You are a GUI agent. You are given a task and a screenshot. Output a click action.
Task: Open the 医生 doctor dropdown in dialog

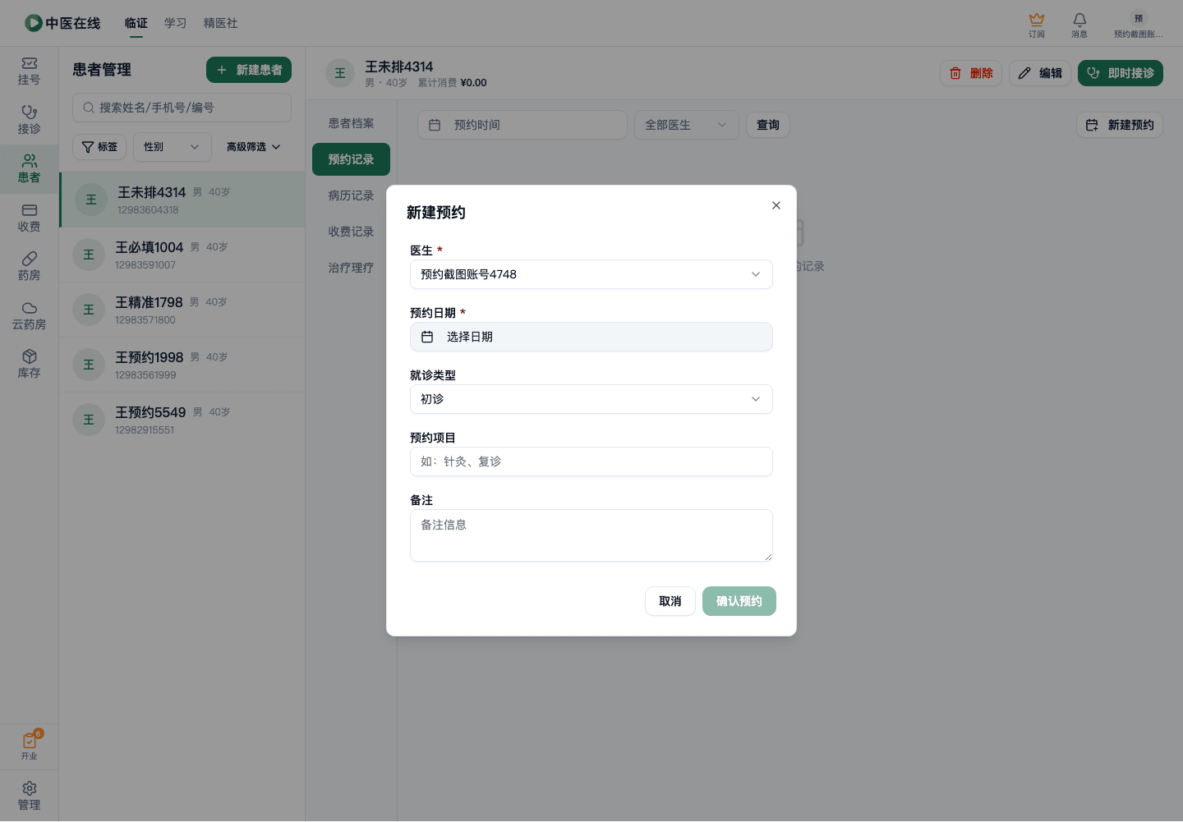[591, 274]
